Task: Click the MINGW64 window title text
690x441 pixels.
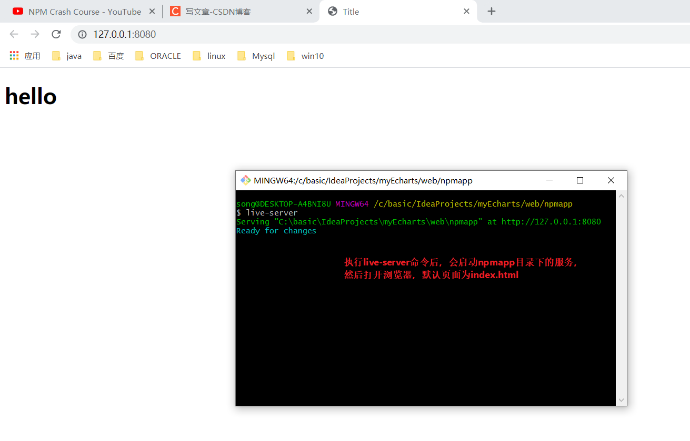Action: tap(363, 181)
